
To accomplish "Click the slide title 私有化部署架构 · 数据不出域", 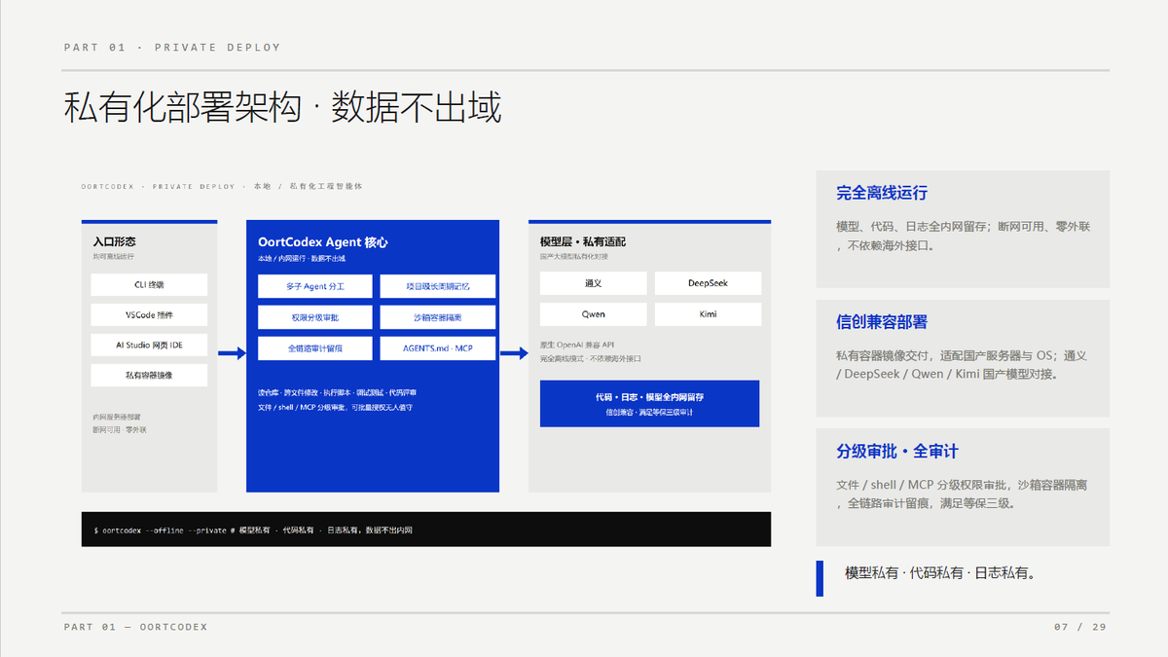I will point(282,107).
